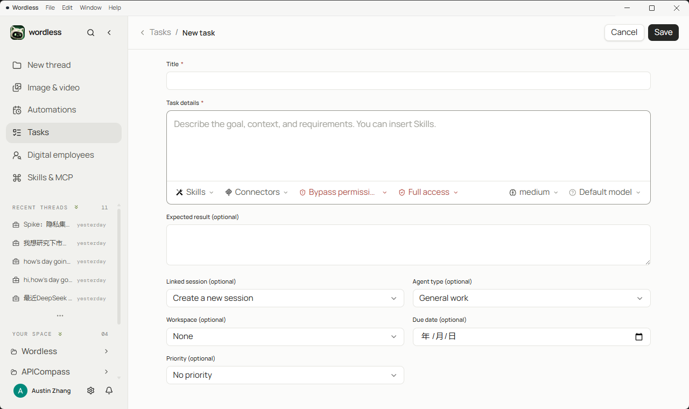Choose an Agent type from General work

coord(532,298)
